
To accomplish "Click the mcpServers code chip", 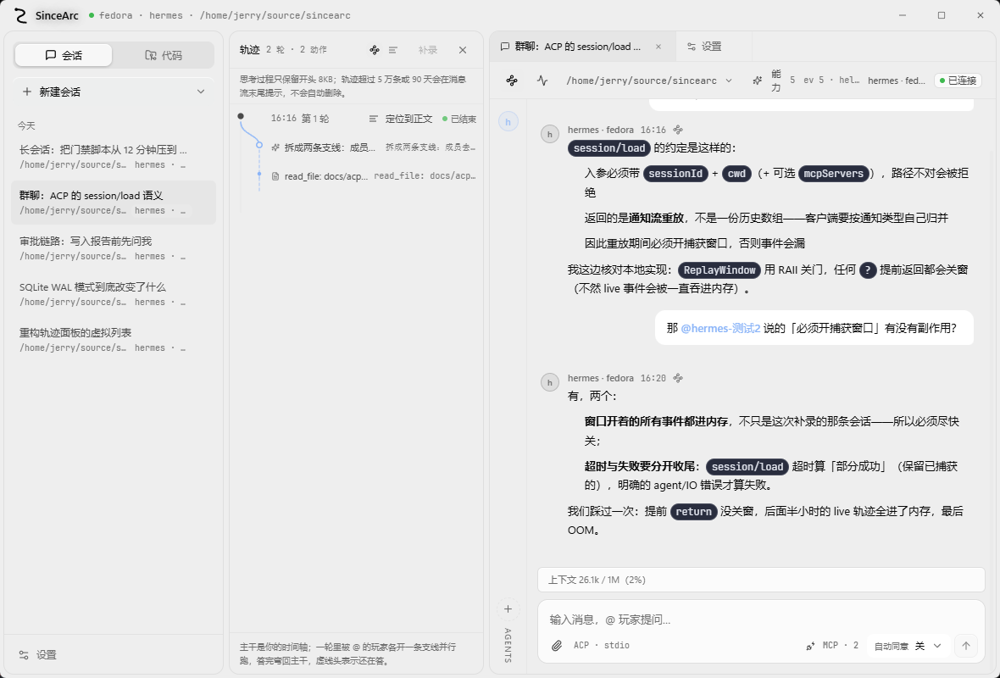I will coord(834,174).
